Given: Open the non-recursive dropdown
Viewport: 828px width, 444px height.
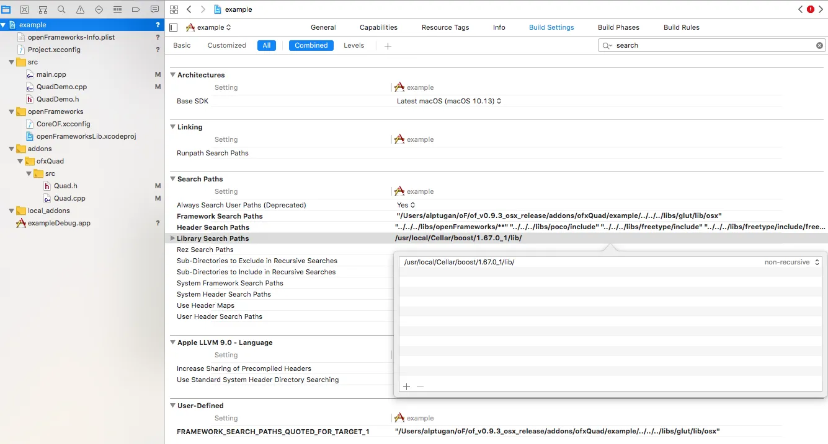Looking at the screenshot, I should pyautogui.click(x=792, y=262).
